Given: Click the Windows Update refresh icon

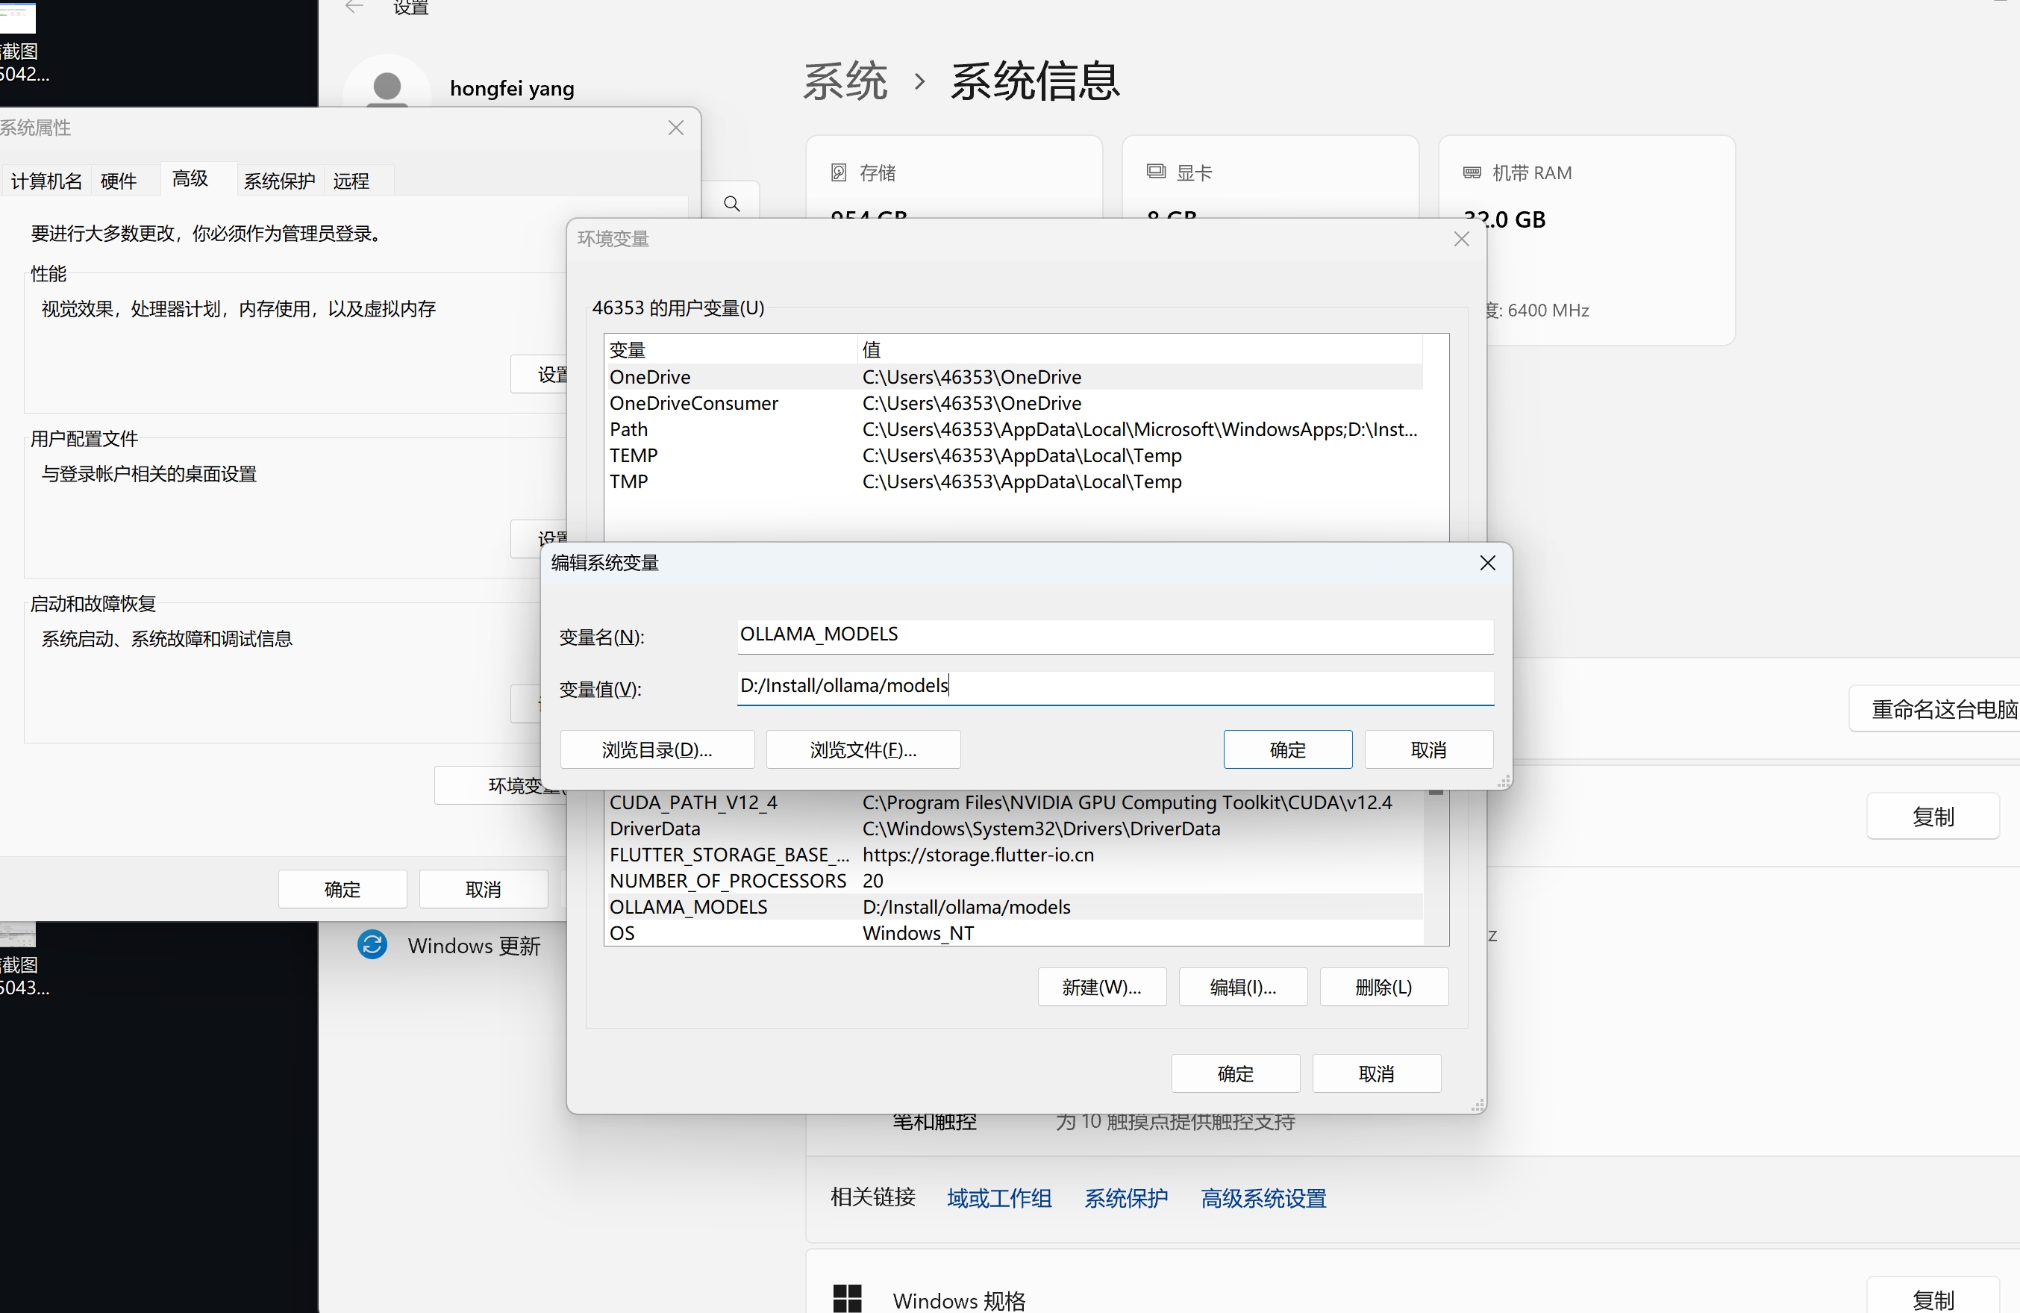Looking at the screenshot, I should click(x=372, y=945).
